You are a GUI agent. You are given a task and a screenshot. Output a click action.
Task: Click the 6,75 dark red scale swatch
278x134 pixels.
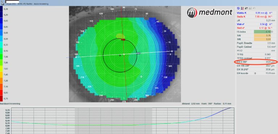pos(1,99)
